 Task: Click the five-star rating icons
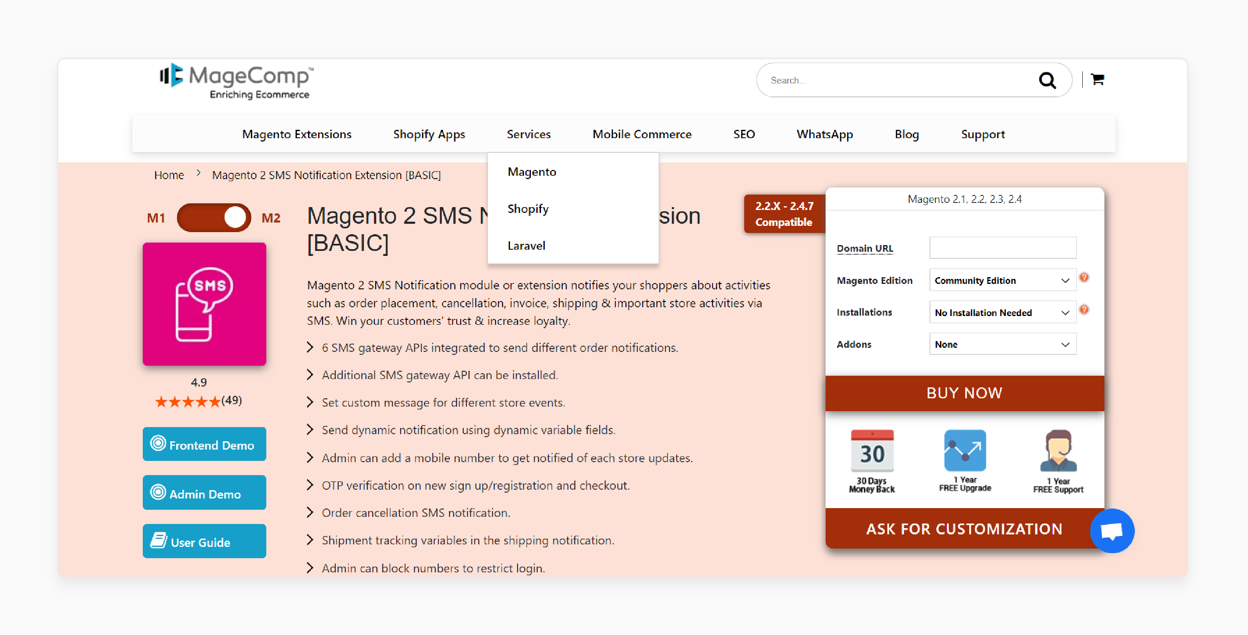(187, 401)
